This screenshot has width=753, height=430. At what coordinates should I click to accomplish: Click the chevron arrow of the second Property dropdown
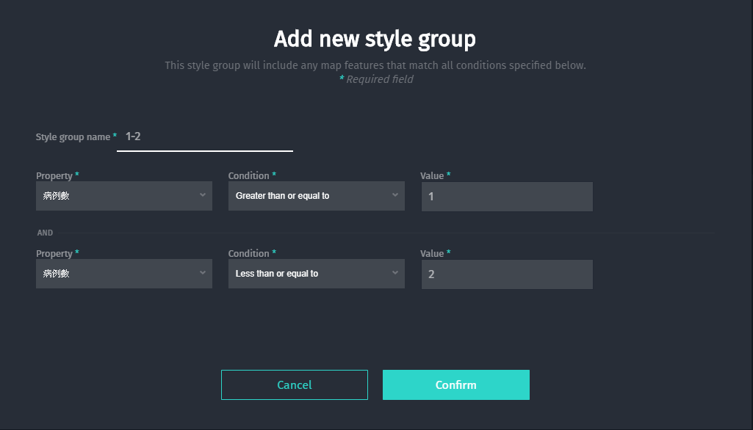pyautogui.click(x=203, y=272)
